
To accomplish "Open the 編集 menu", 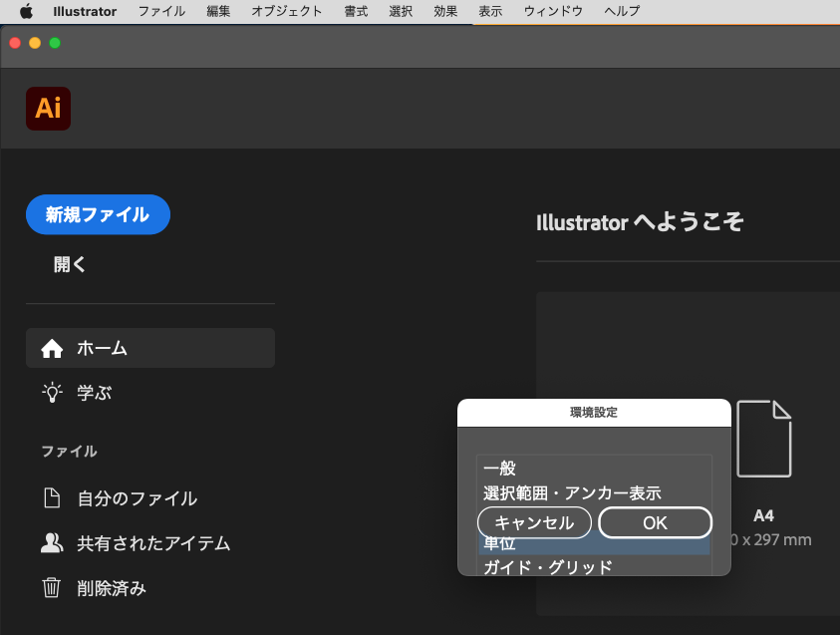I will point(218,11).
